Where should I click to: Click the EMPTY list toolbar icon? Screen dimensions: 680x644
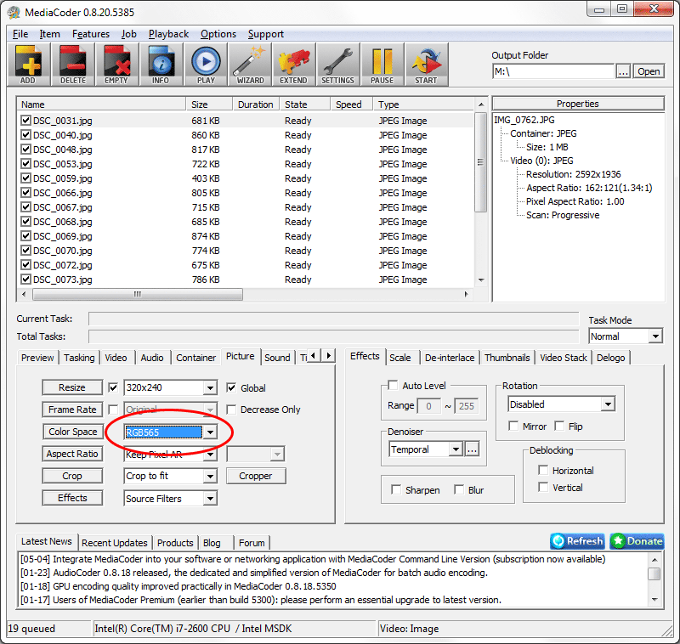pyautogui.click(x=116, y=64)
